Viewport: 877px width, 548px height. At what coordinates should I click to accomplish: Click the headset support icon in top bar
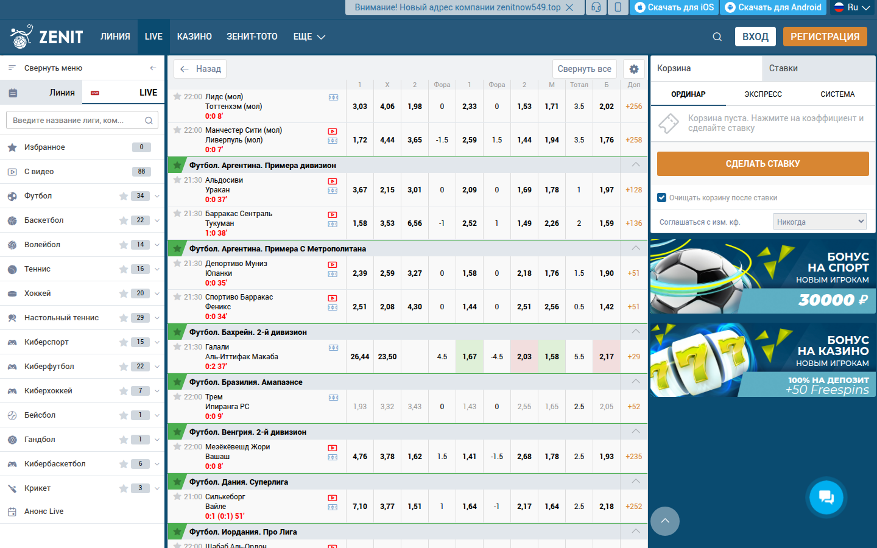596,7
